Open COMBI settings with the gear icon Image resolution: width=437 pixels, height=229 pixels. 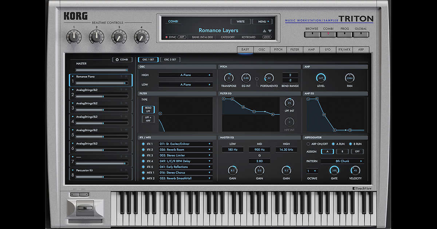coord(122,60)
